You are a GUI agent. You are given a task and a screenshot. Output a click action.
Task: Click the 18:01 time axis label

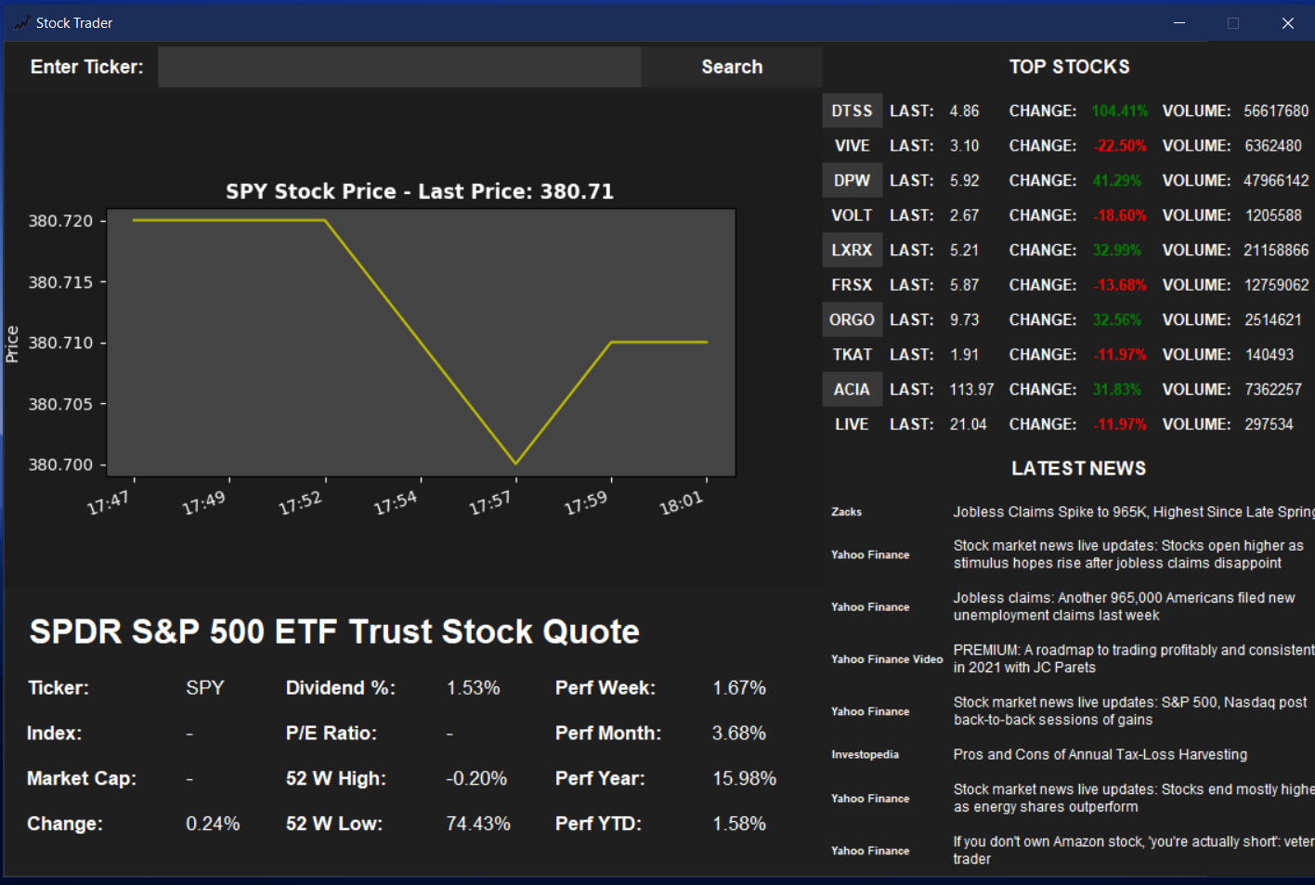[682, 503]
